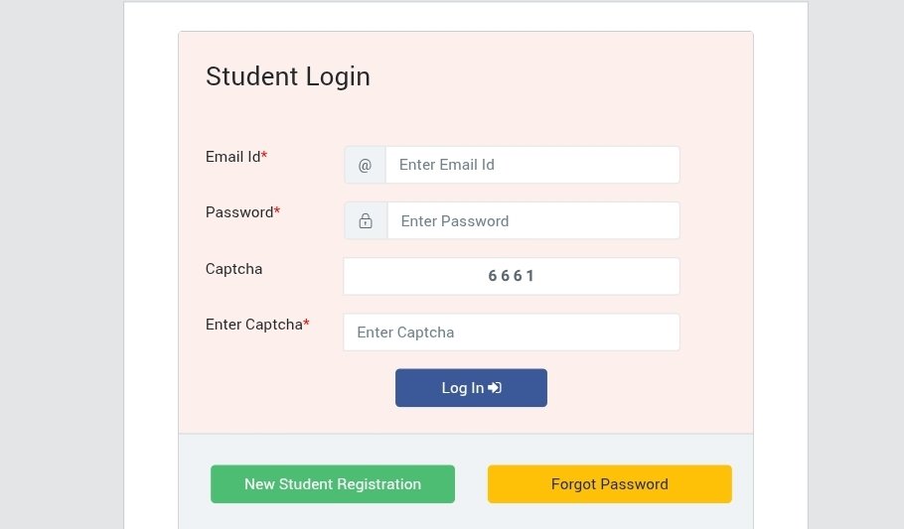Image resolution: width=904 pixels, height=529 pixels.
Task: Click the red asterisk next to Email Id
Action: tap(264, 157)
